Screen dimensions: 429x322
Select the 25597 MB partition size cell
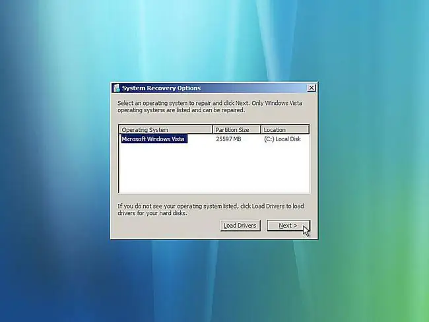228,139
